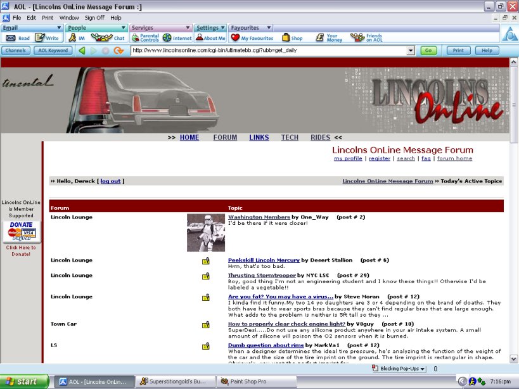This screenshot has height=389, width=519.
Task: Click the AOL taskbar window button
Action: tap(94, 382)
